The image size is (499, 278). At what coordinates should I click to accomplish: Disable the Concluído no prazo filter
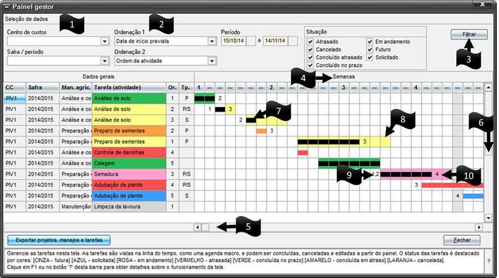[x=310, y=65]
